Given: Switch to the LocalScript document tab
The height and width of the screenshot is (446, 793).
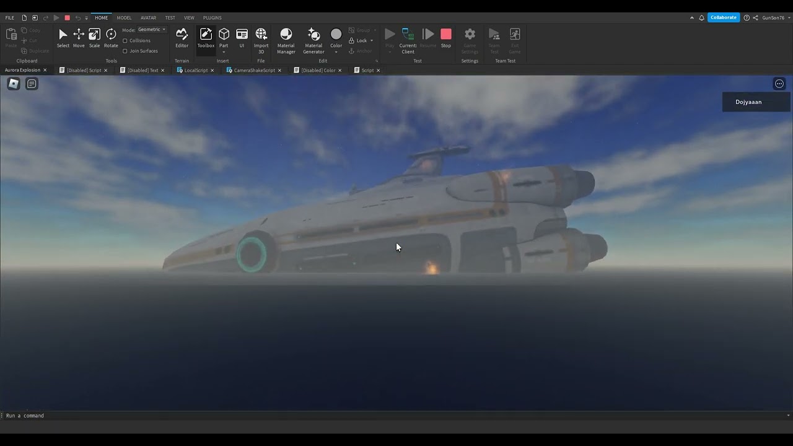Looking at the screenshot, I should point(196,71).
